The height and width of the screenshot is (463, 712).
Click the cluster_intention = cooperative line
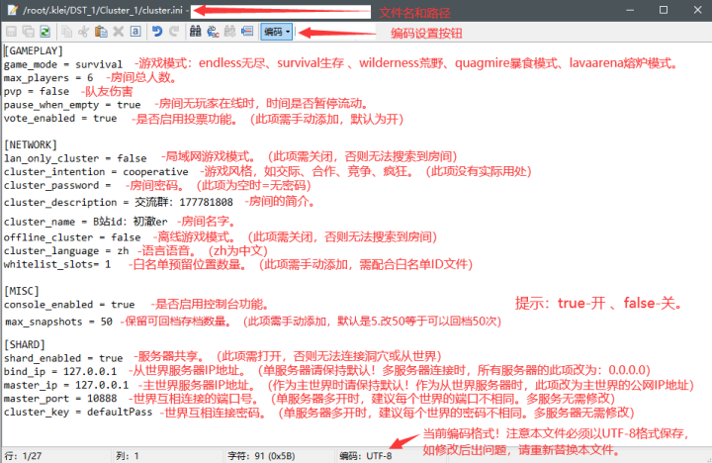coord(96,172)
